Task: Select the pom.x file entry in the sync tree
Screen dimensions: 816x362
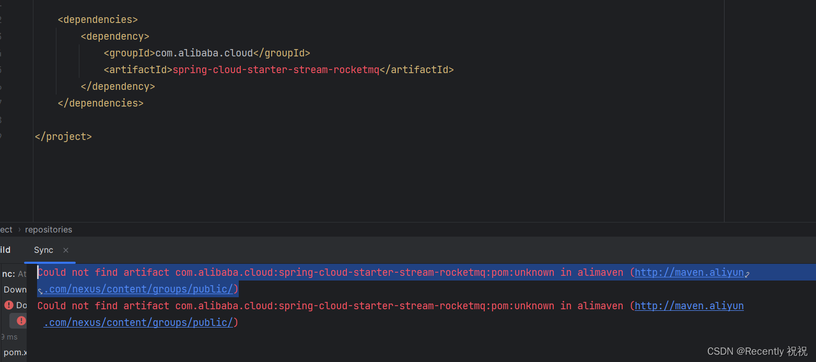Action: point(15,352)
